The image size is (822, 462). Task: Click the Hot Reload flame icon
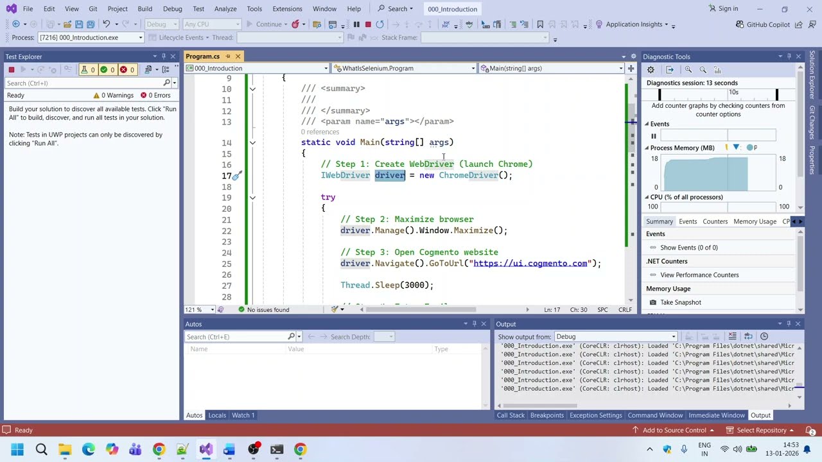[x=295, y=24]
